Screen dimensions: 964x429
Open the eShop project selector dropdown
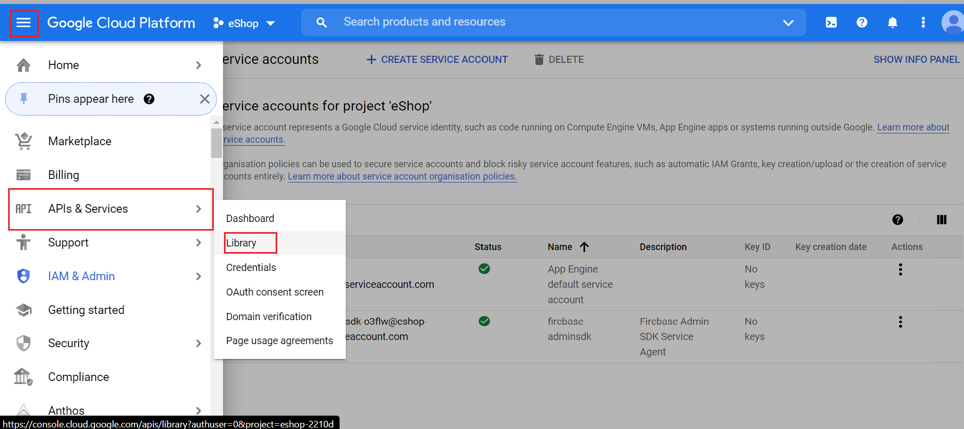click(244, 24)
